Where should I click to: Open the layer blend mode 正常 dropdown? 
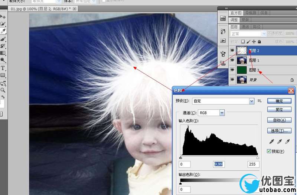pyautogui.click(x=248, y=34)
